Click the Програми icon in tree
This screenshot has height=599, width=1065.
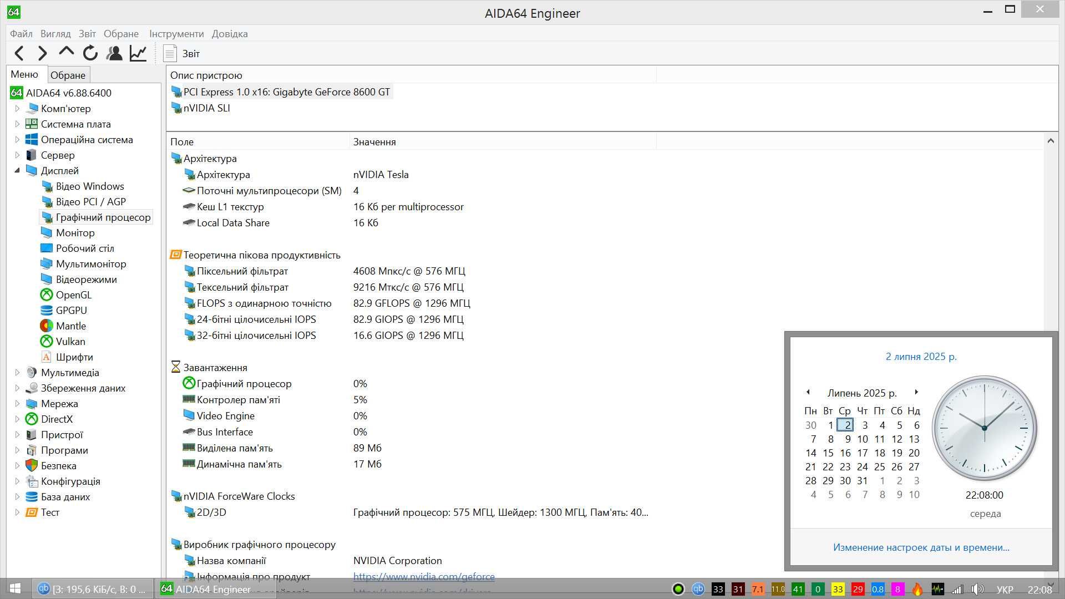tap(32, 450)
